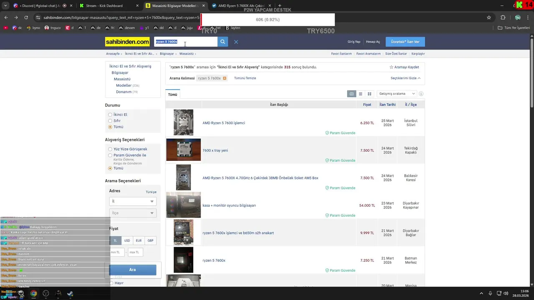The image size is (534, 300).
Task: Open Favori İlanlarım menu item
Action: coord(341,54)
